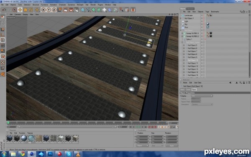This screenshot has height=157, width=251.
Task: Open the deformer objects icon
Action: pos(110,10)
